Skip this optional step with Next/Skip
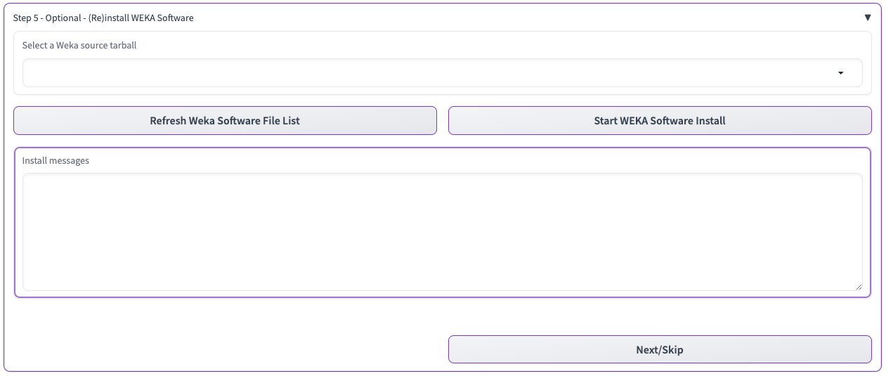Image resolution: width=886 pixels, height=376 pixels. click(x=659, y=350)
